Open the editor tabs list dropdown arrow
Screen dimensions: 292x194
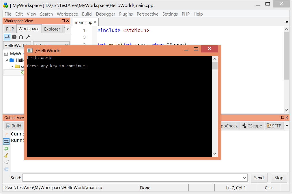(287, 22)
